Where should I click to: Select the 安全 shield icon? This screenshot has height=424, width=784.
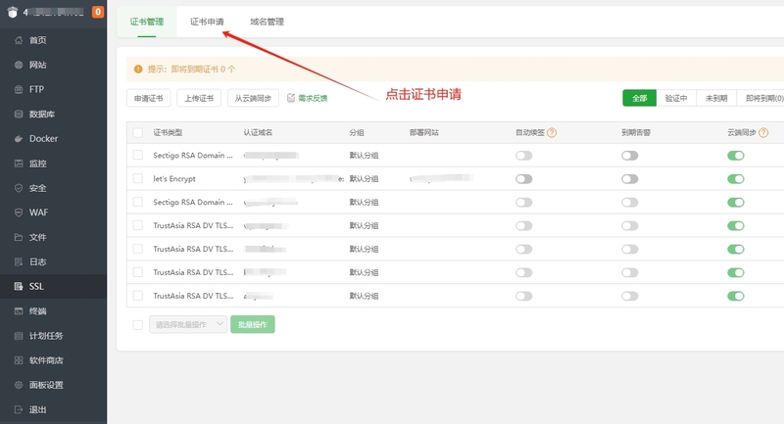click(19, 188)
